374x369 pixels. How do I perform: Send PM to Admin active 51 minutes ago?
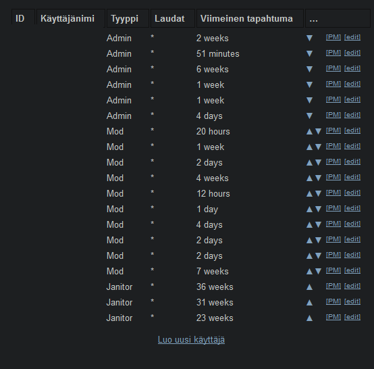coord(333,53)
